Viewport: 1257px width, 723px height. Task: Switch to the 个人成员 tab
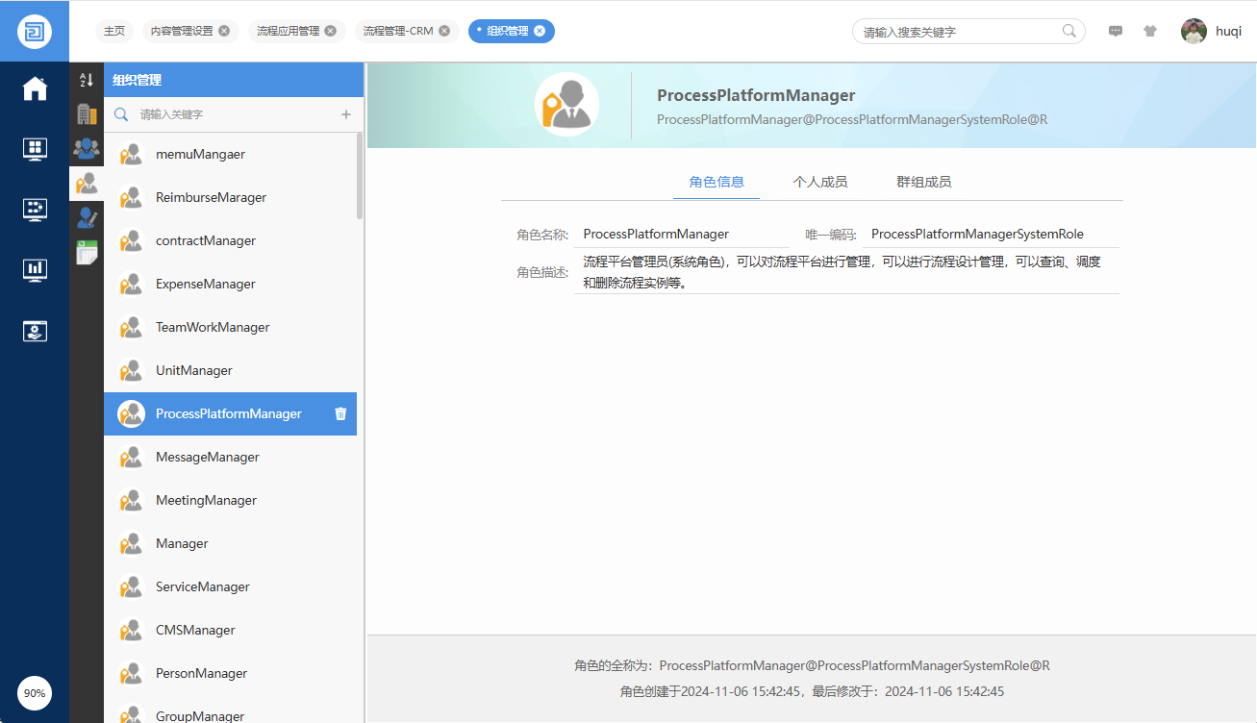pyautogui.click(x=819, y=182)
